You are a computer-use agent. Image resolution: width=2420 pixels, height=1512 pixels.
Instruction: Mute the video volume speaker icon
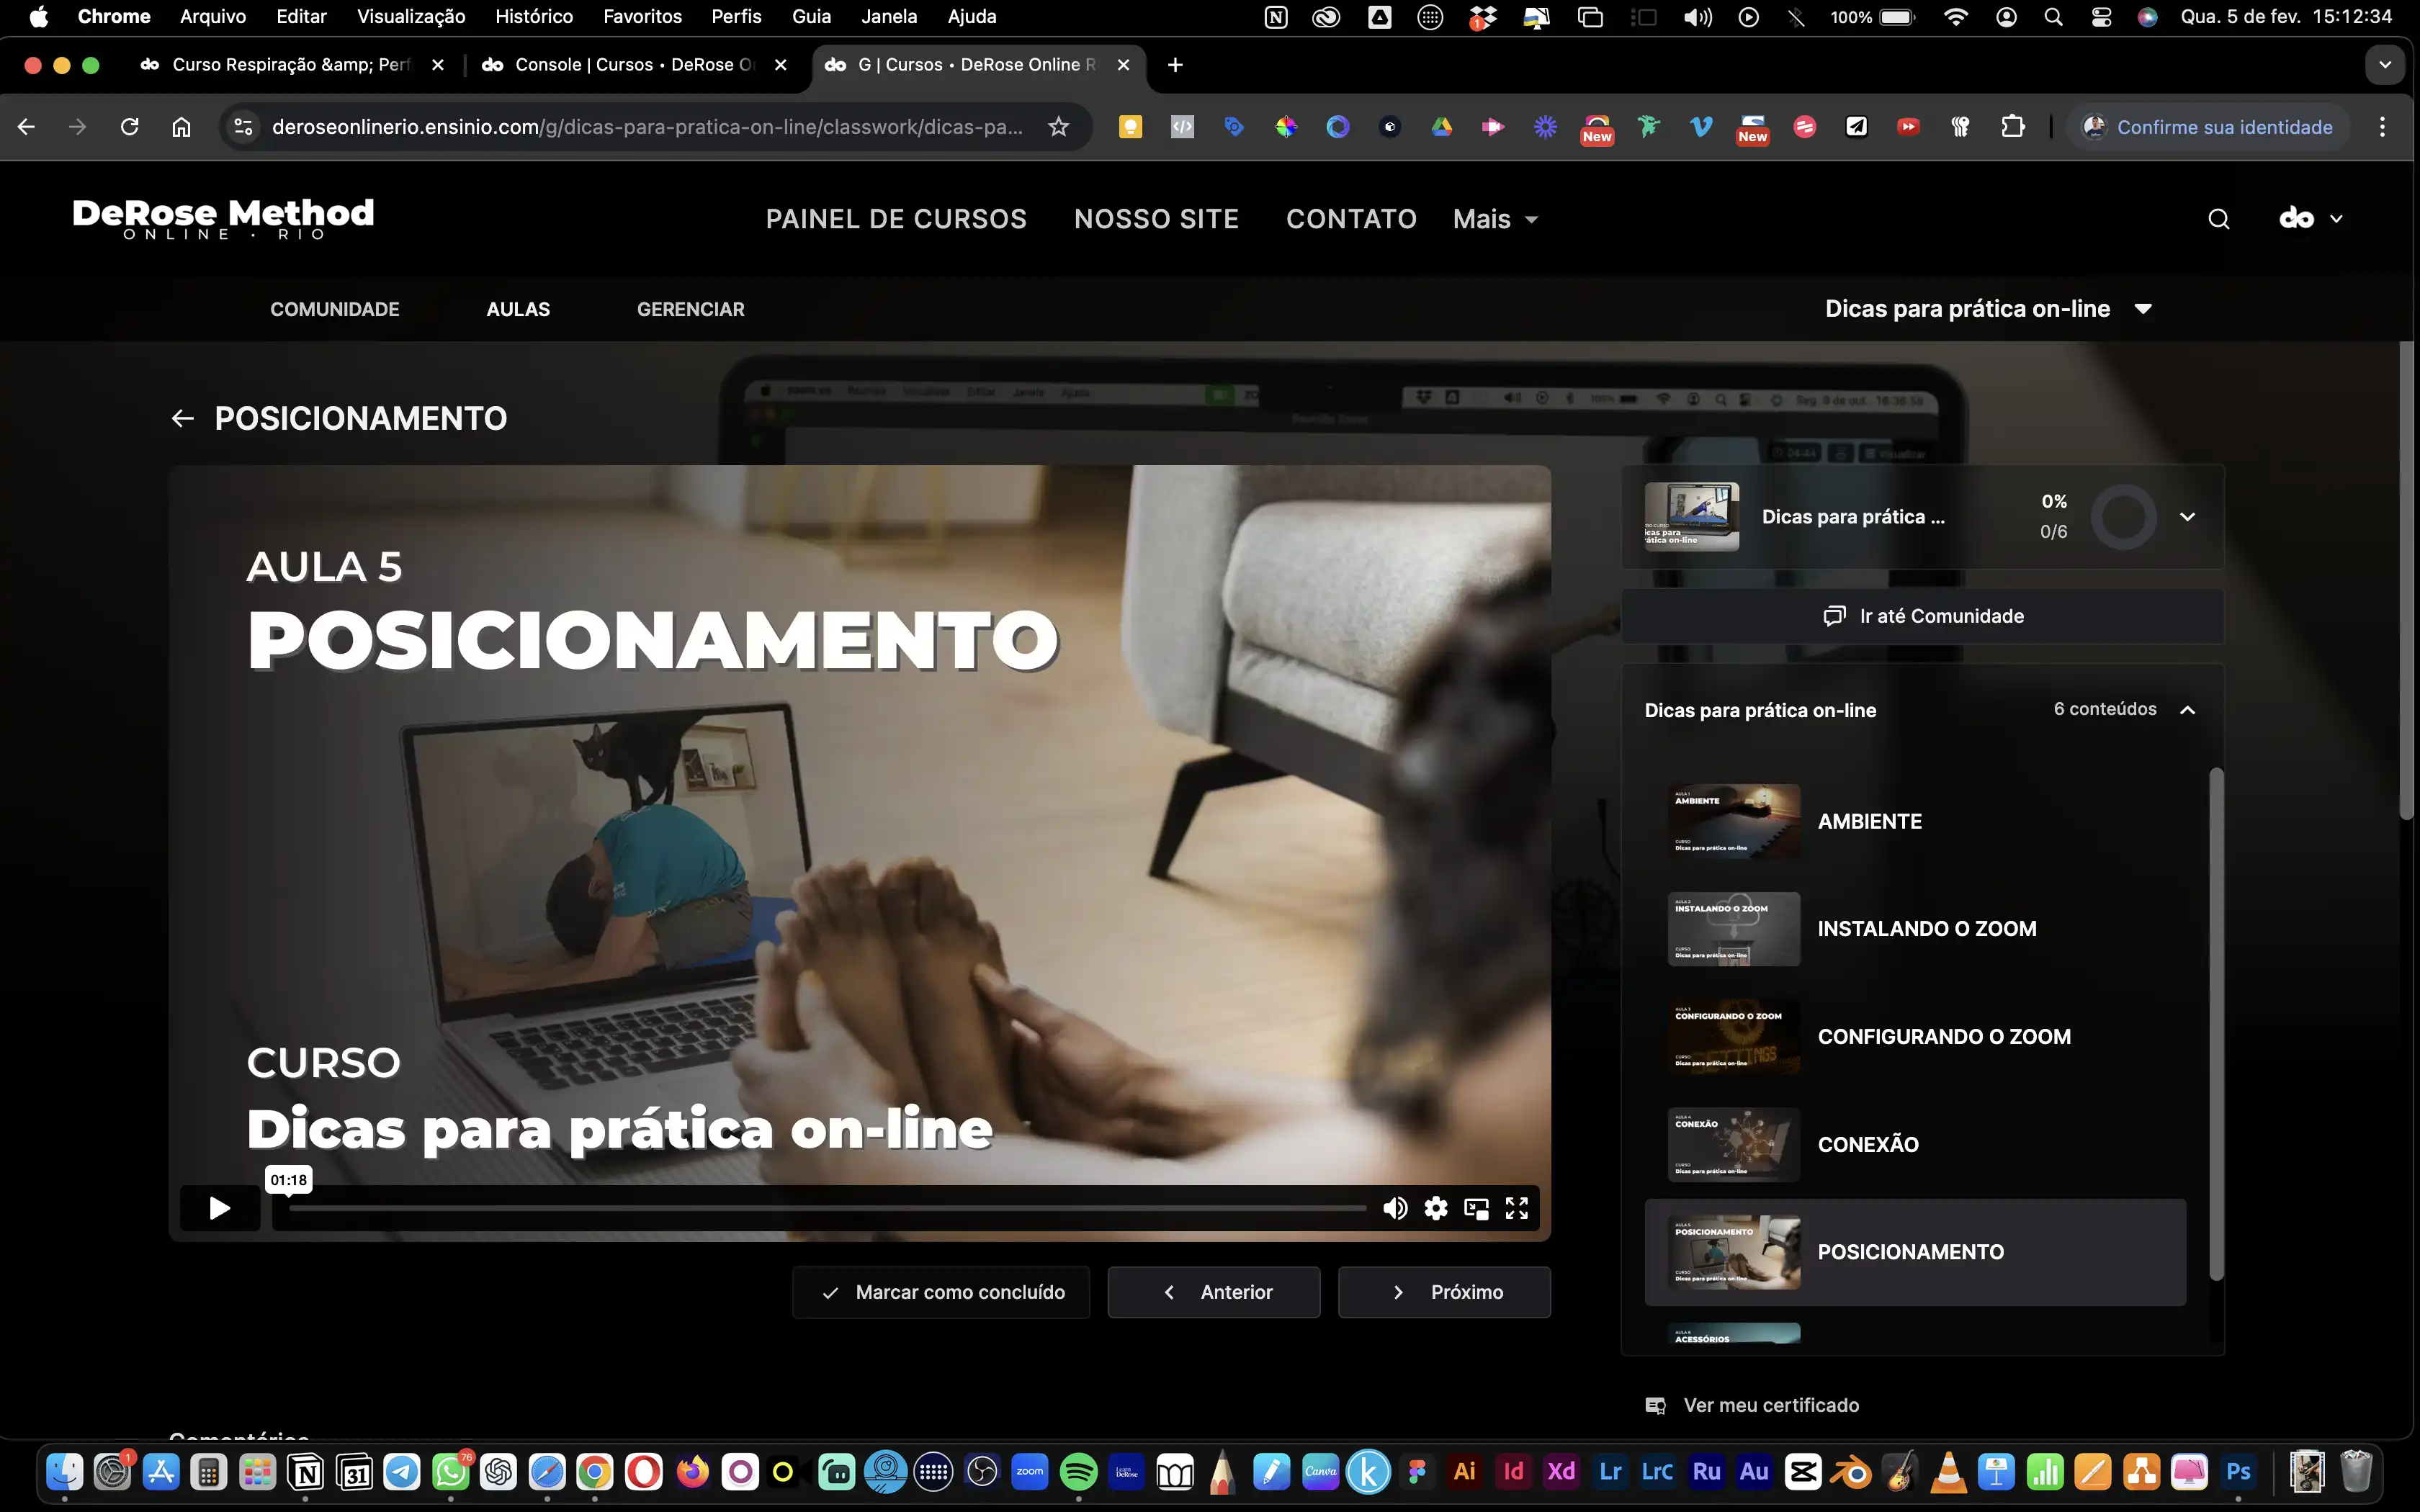pyautogui.click(x=1394, y=1208)
